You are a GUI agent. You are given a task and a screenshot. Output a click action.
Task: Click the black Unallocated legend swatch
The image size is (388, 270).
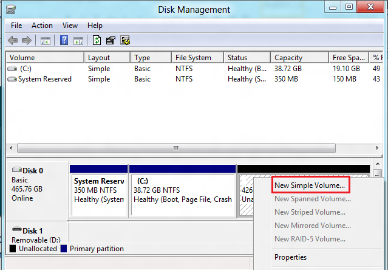(x=12, y=249)
